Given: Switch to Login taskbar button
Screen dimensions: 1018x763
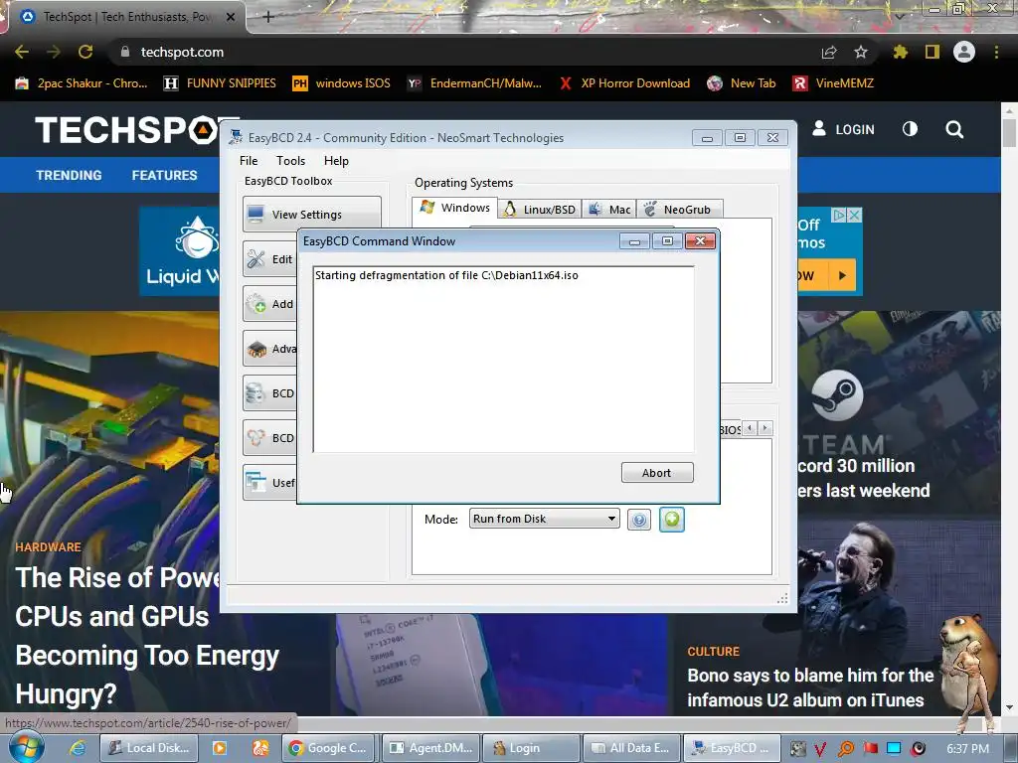Looking at the screenshot, I should pos(531,748).
